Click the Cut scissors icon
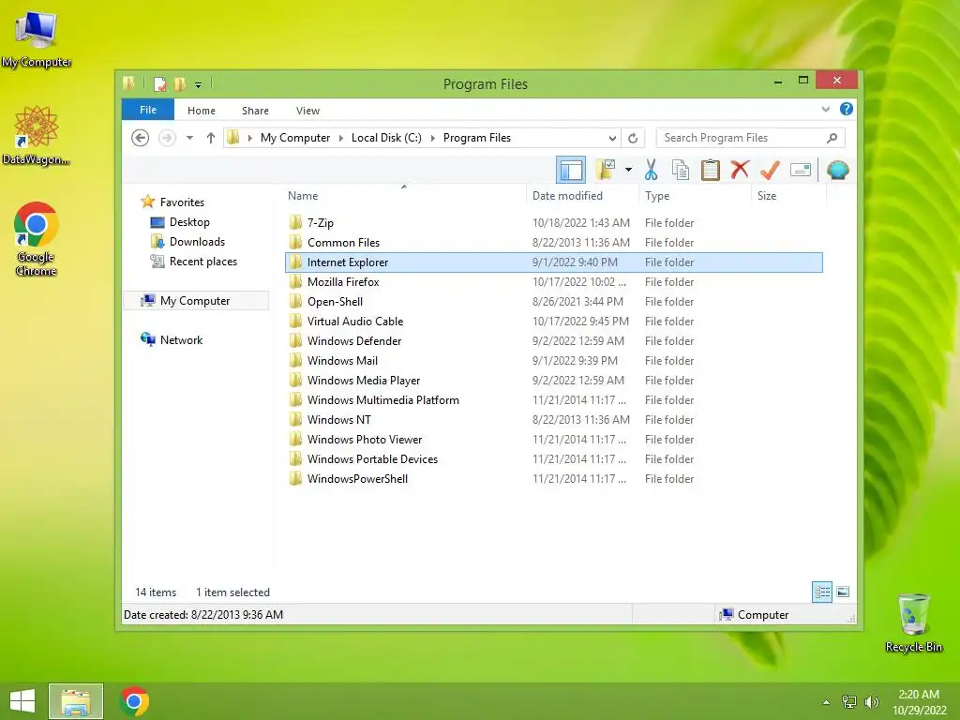The image size is (960, 720). [x=651, y=170]
